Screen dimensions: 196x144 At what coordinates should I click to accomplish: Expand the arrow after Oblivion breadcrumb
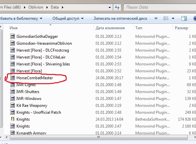[47, 8]
